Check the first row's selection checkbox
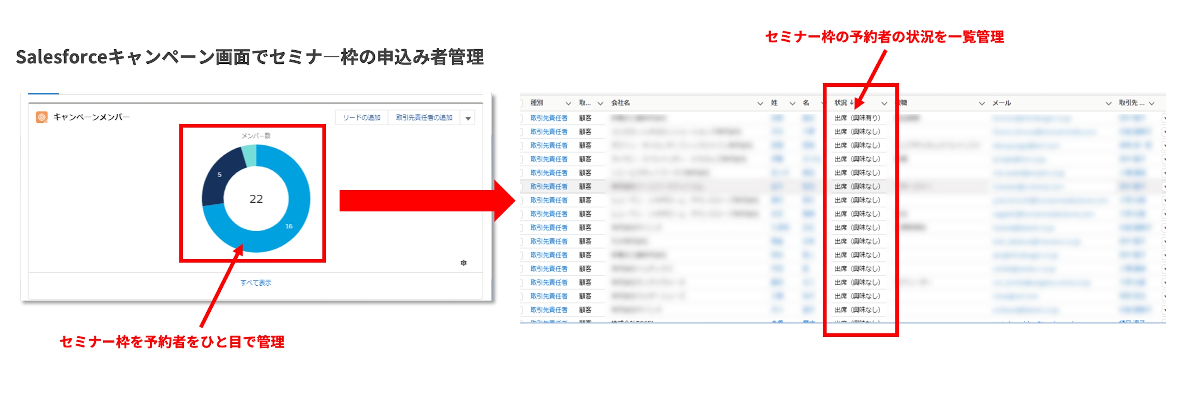Screen dimensions: 1192x405 pyautogui.click(x=522, y=118)
